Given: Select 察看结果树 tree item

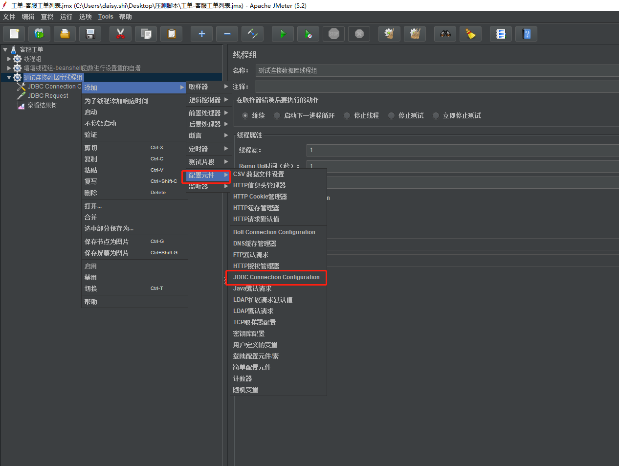Looking at the screenshot, I should (x=42, y=105).
